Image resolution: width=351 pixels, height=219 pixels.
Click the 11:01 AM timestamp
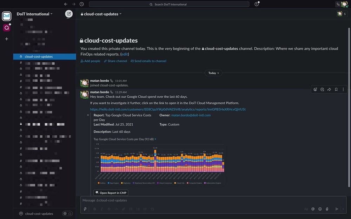pos(121,81)
